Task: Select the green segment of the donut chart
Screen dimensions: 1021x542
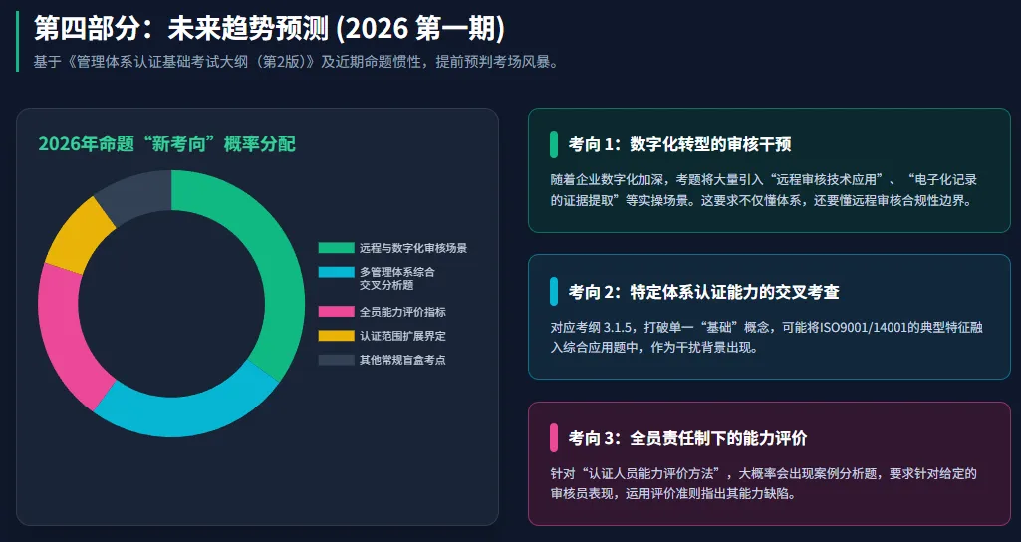Action: click(274, 254)
